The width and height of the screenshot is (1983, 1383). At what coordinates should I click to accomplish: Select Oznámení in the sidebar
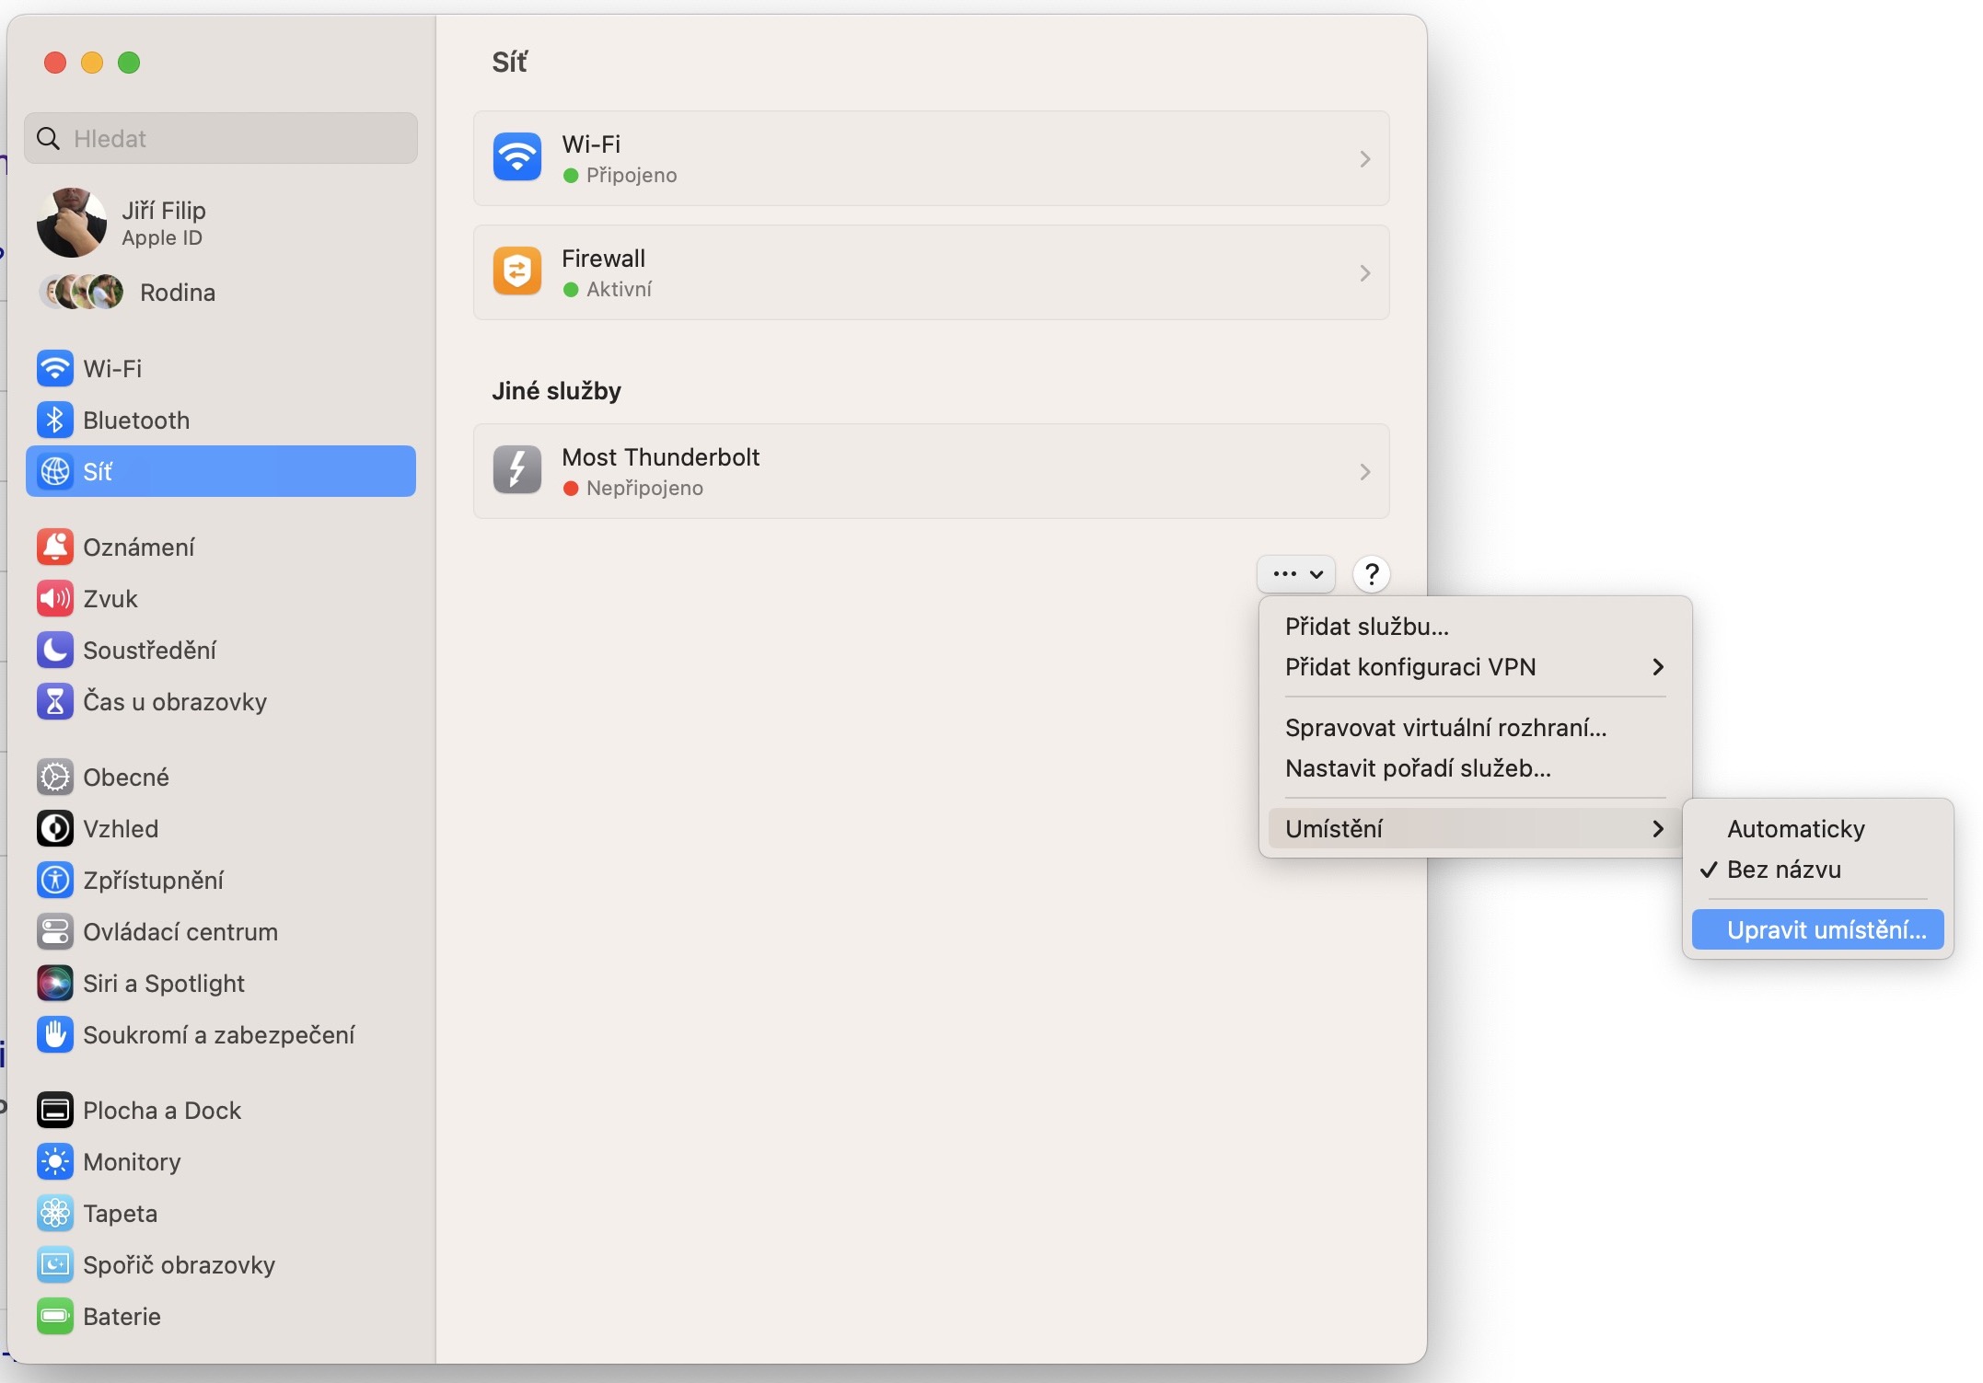[x=139, y=546]
